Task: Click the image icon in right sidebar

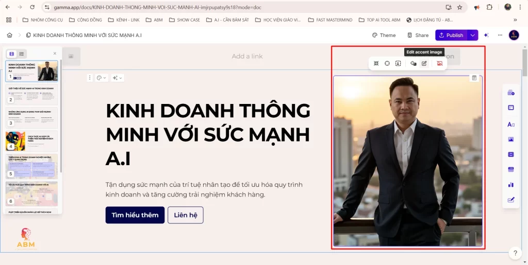Action: tap(511, 139)
